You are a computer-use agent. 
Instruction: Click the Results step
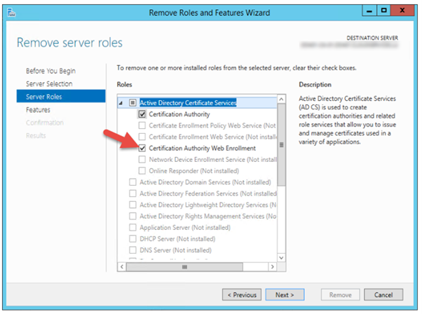click(36, 135)
